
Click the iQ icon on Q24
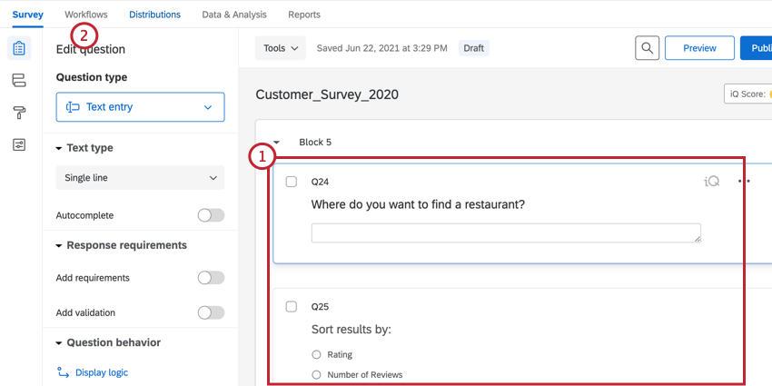click(712, 182)
